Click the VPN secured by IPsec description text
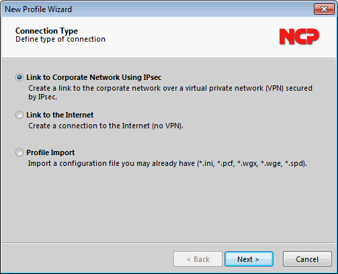 pos(170,93)
